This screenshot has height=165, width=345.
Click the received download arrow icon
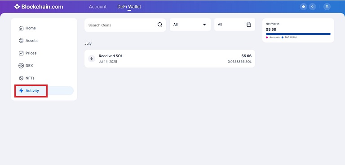pos(92,59)
